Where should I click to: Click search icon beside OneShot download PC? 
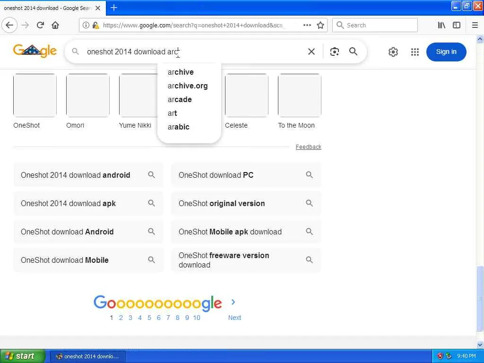[309, 175]
